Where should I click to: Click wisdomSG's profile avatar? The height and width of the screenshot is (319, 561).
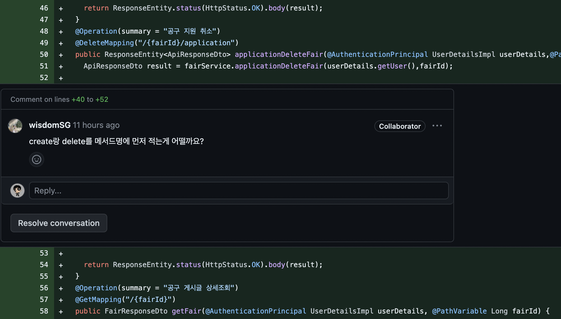tap(15, 126)
